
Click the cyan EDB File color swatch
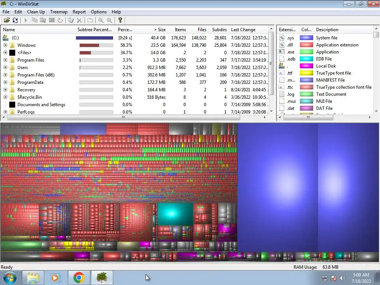(306, 59)
